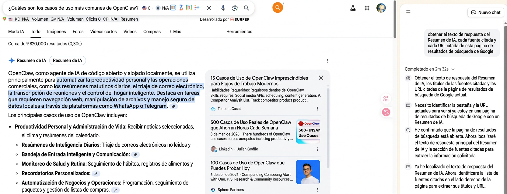
Task: Open Videos cortos tab
Action: (103, 32)
